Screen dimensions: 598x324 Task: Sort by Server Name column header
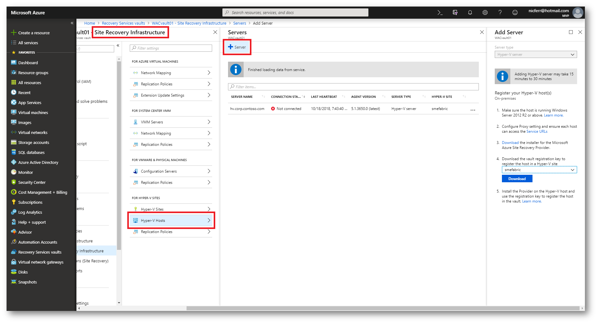point(242,97)
